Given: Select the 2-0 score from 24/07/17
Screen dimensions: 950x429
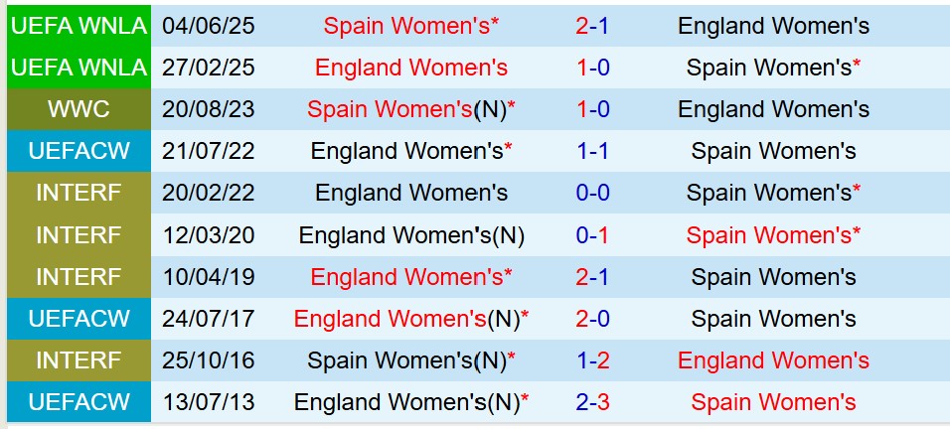Looking at the screenshot, I should coord(592,319).
